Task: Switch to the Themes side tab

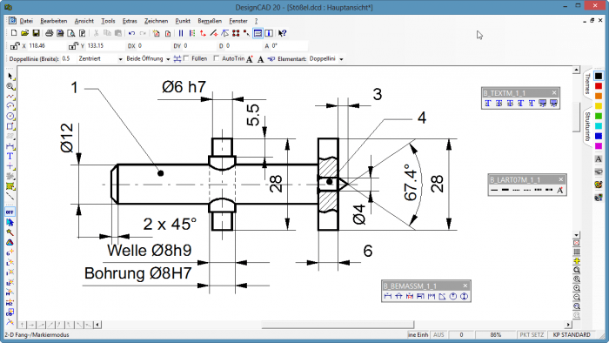Action: (x=587, y=84)
